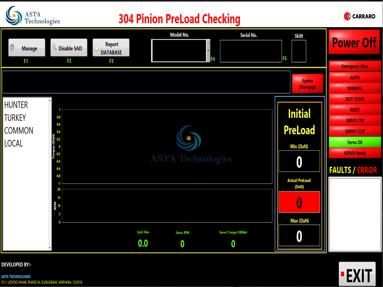The image size is (383, 287).
Task: Switch to MANUAL mode
Action: pos(355,88)
